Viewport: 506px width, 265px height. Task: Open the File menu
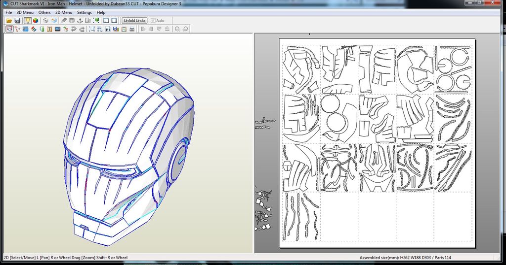(9, 12)
